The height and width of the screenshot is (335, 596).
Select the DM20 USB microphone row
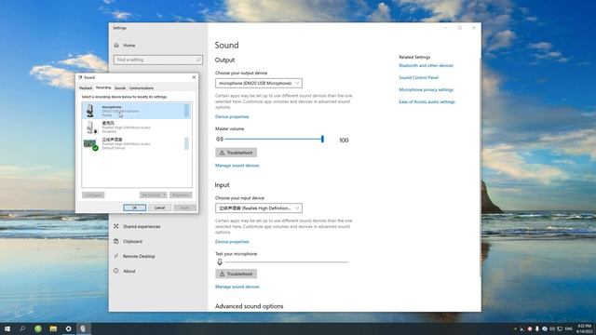(x=136, y=111)
